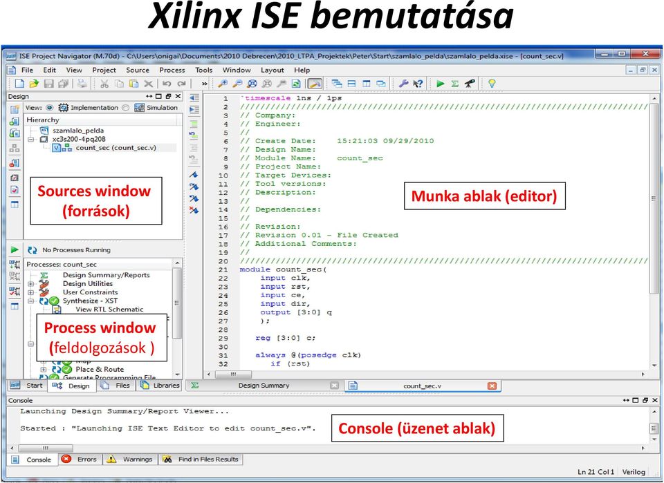
Task: Switch to the Errors tab
Action: 79,460
